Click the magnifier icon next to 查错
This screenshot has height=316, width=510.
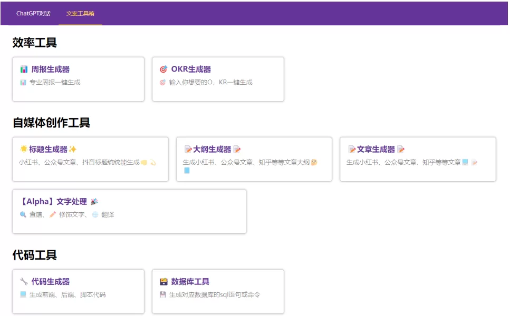23,215
